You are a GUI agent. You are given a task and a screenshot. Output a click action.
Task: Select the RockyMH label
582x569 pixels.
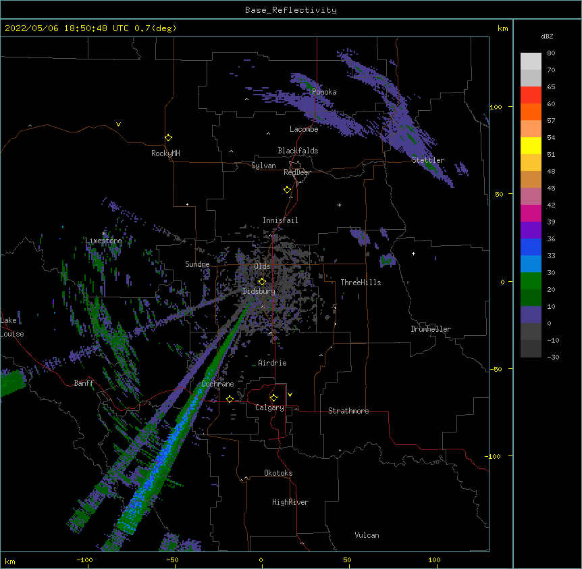(x=165, y=153)
